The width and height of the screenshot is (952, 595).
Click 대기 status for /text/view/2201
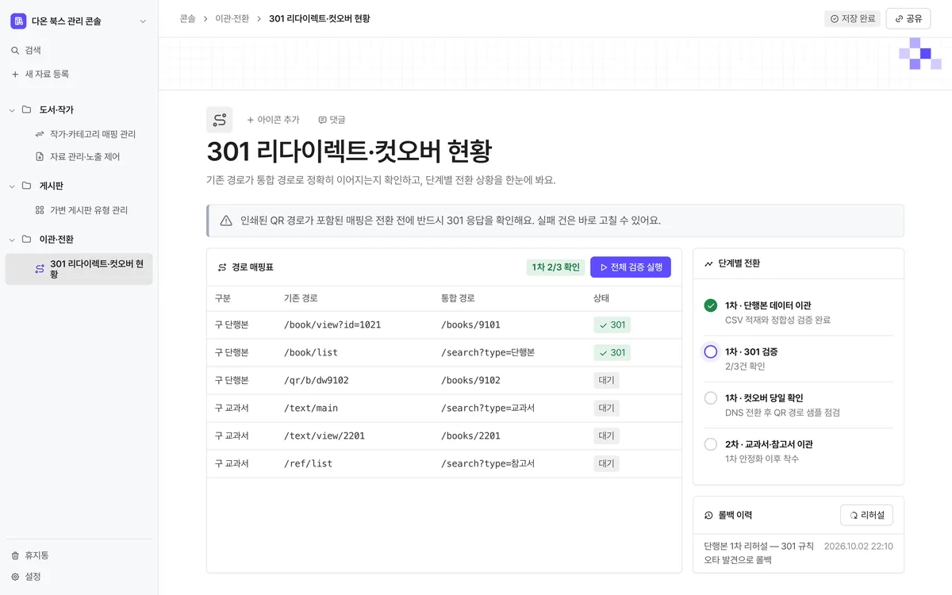click(606, 436)
